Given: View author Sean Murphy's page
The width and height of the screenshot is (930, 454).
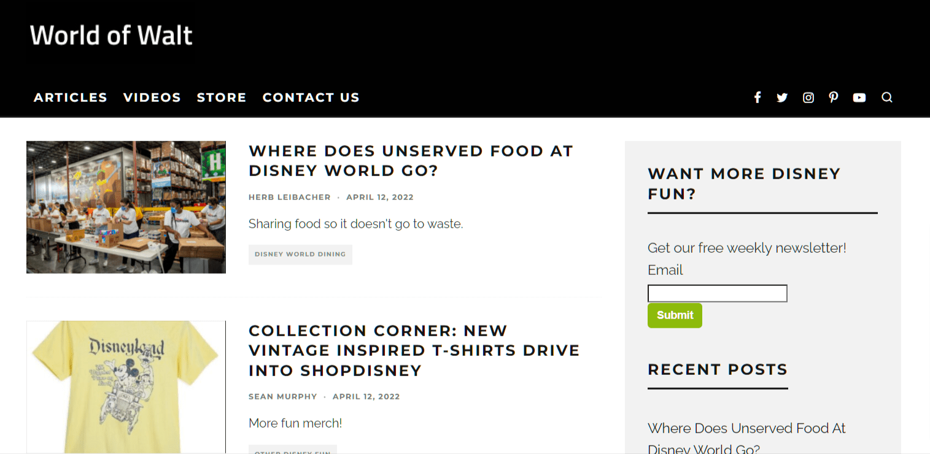Looking at the screenshot, I should tap(283, 397).
